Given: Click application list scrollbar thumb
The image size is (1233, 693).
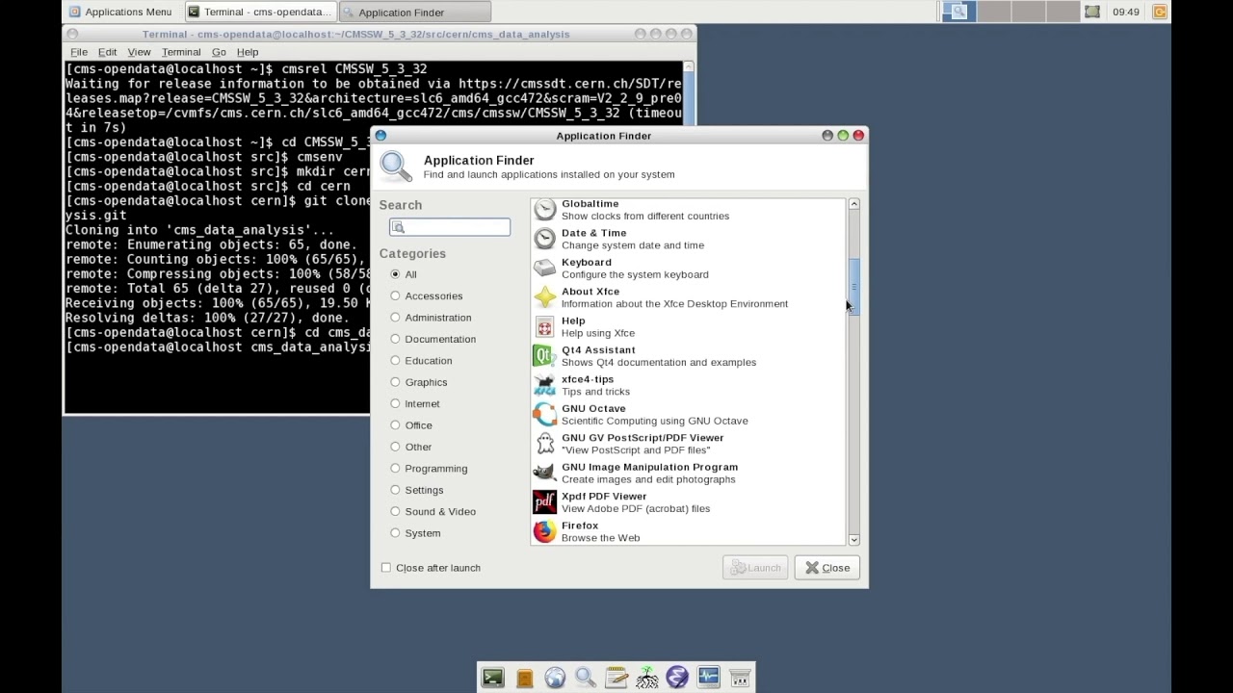Looking at the screenshot, I should tap(853, 287).
